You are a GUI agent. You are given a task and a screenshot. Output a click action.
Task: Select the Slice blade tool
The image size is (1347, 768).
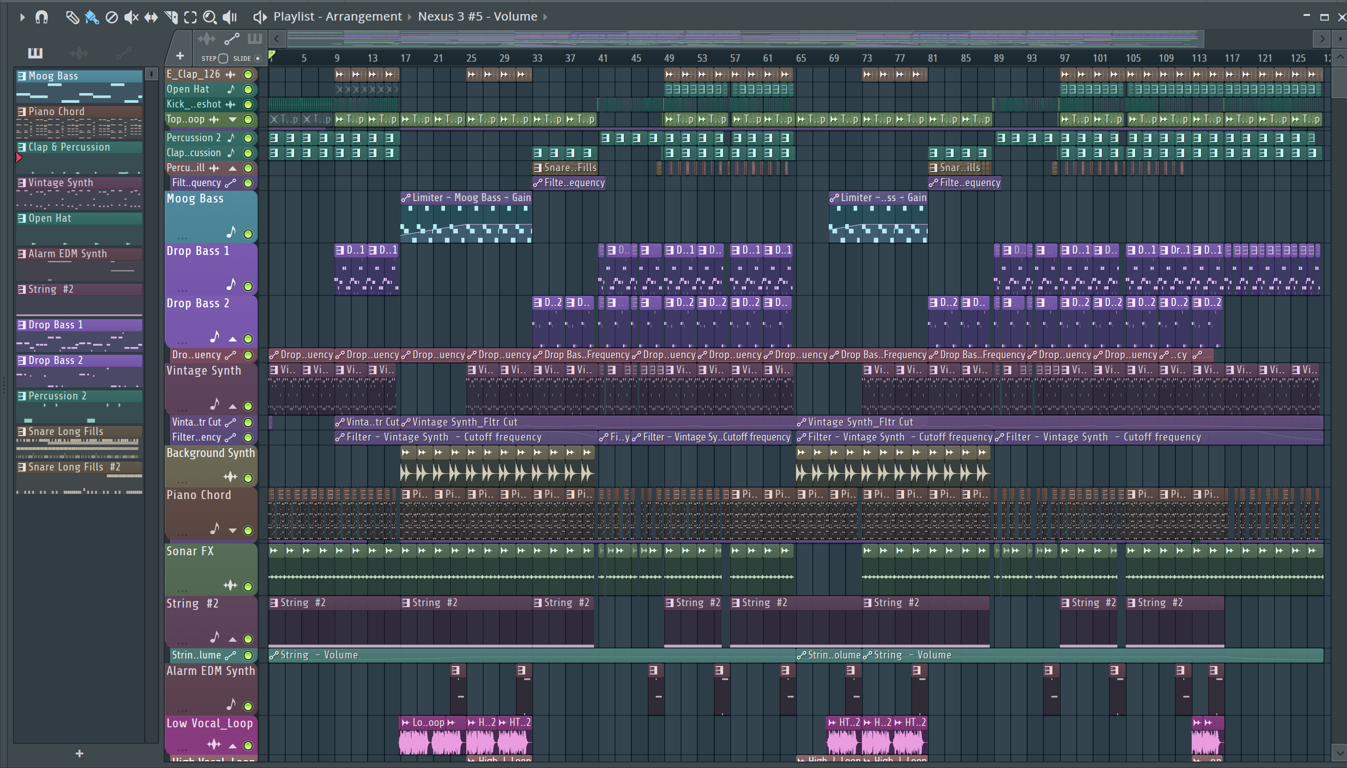[x=171, y=17]
